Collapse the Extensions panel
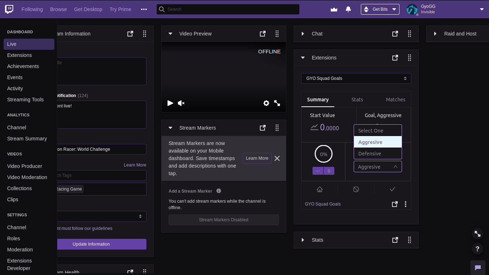The height and width of the screenshot is (275, 489). [x=303, y=58]
